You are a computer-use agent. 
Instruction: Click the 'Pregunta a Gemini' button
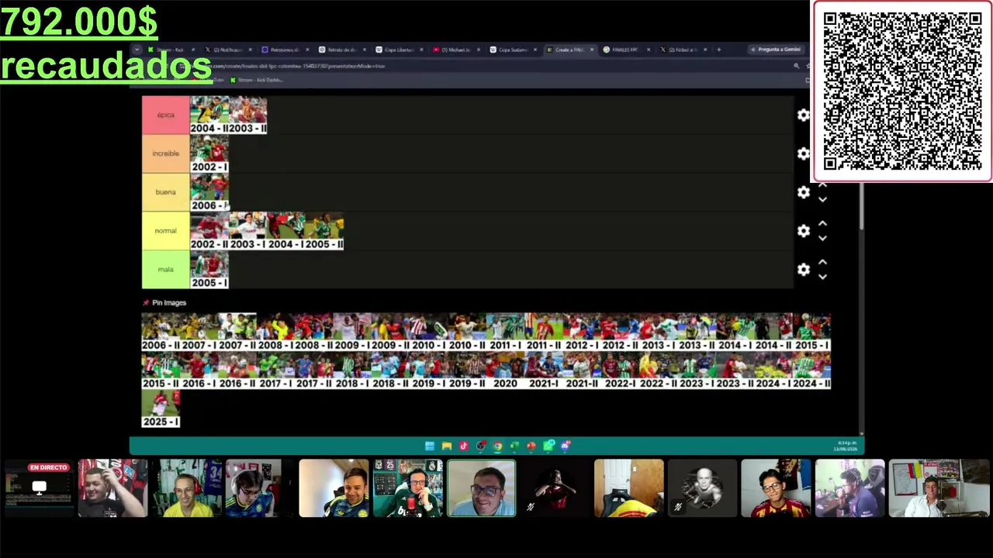coord(777,50)
